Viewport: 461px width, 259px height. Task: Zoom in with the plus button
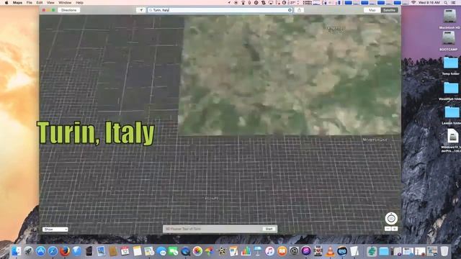coord(395,229)
